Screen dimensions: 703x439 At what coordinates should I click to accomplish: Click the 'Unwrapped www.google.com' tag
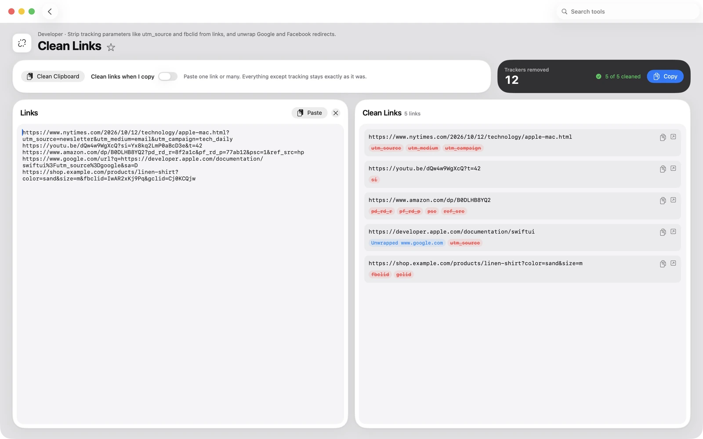click(x=407, y=243)
